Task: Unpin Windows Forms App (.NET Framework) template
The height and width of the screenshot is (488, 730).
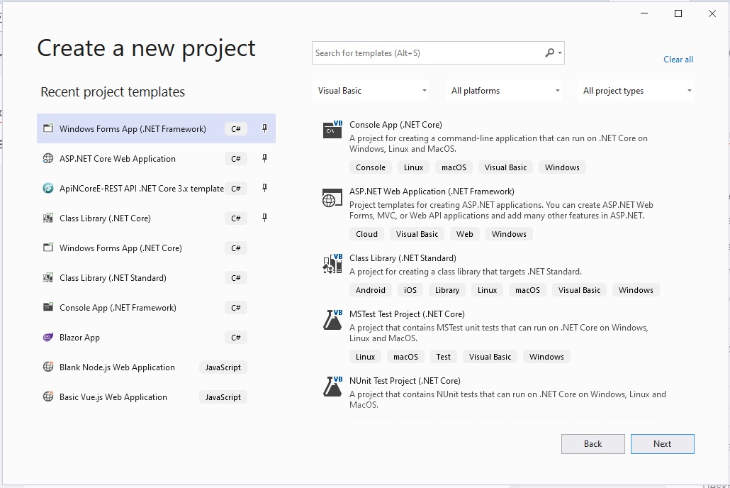Action: point(264,128)
